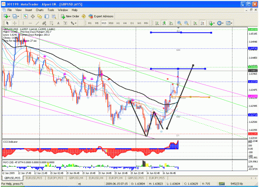The image size is (259, 187).
Task: Switch to Bar Chart display
Action: (157, 23)
